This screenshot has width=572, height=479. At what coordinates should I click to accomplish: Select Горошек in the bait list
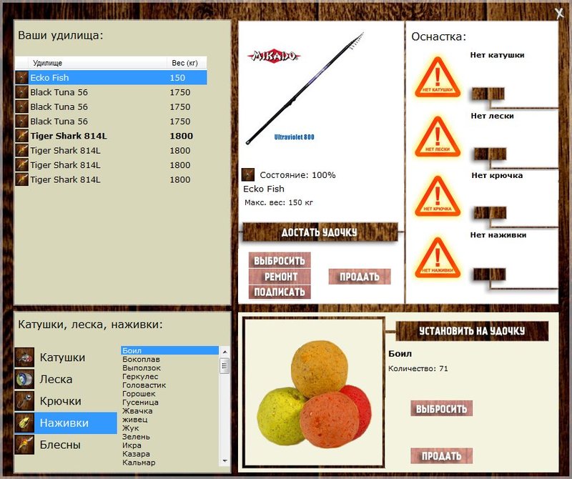tap(169, 394)
